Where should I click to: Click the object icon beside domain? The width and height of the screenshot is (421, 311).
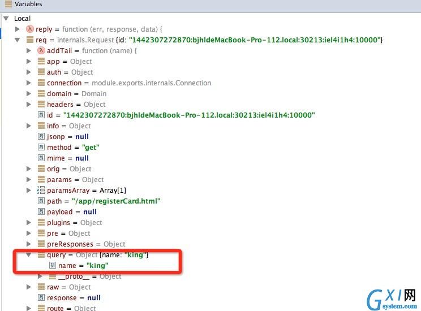click(x=41, y=93)
